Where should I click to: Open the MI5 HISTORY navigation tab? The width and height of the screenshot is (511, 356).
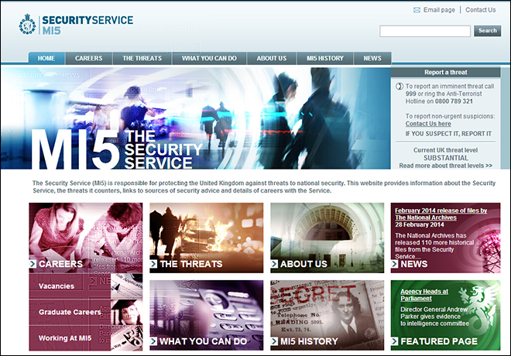pyautogui.click(x=325, y=58)
